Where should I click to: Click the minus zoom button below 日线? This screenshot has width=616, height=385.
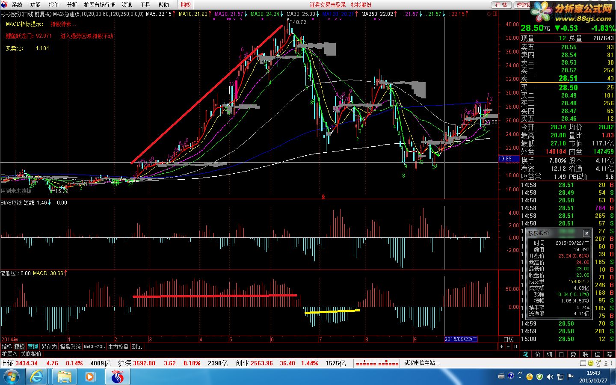click(509, 346)
